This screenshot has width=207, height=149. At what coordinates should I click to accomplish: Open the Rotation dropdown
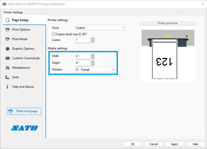[95, 70]
